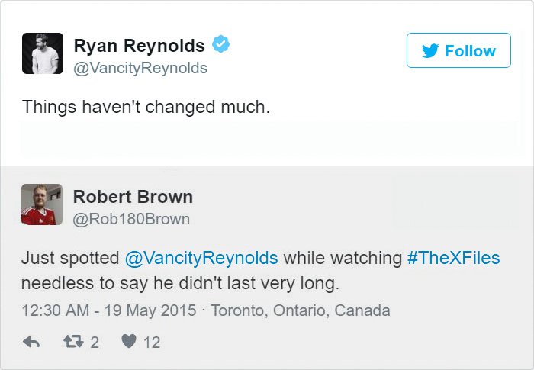Screen dimensions: 534x370
Task: Click the Twitter bird icon on Follow
Action: click(x=429, y=51)
